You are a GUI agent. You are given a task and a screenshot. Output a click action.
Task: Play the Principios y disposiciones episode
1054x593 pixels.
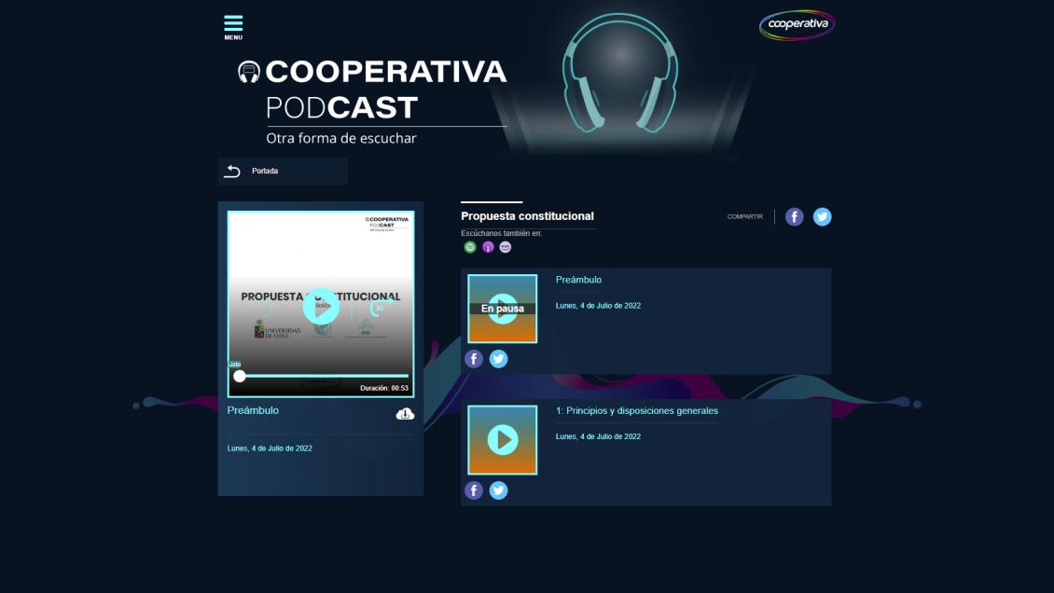tap(503, 439)
